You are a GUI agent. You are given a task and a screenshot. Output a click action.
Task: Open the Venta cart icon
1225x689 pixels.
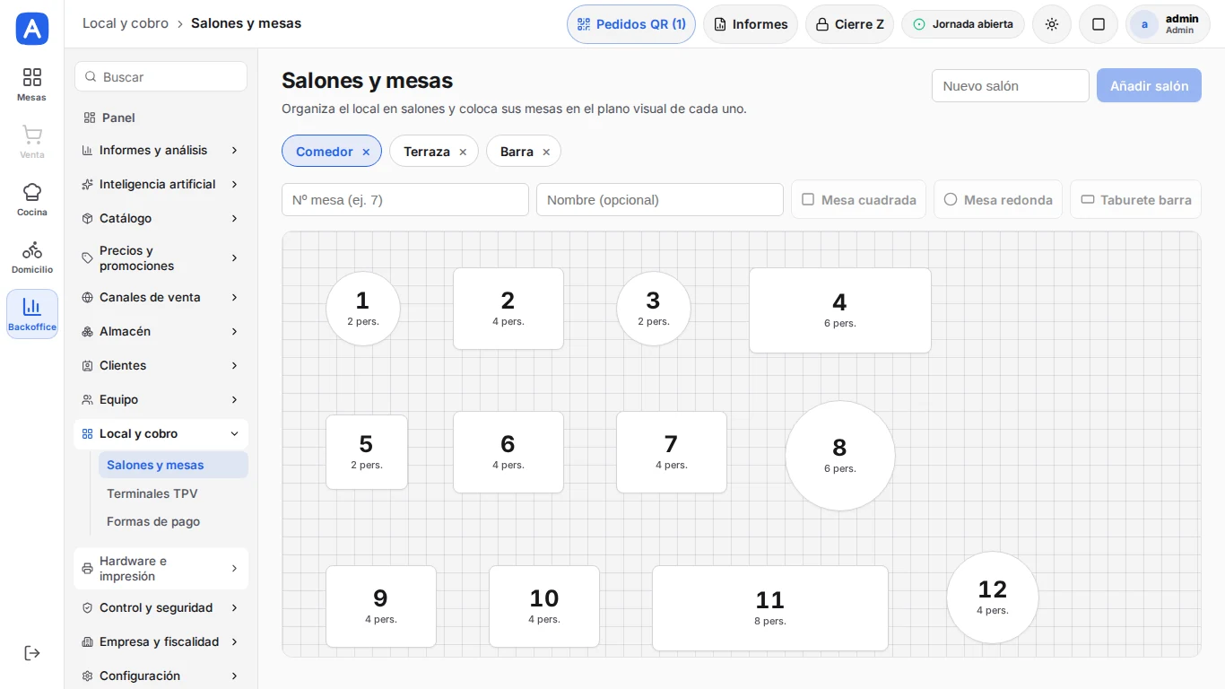pyautogui.click(x=32, y=142)
